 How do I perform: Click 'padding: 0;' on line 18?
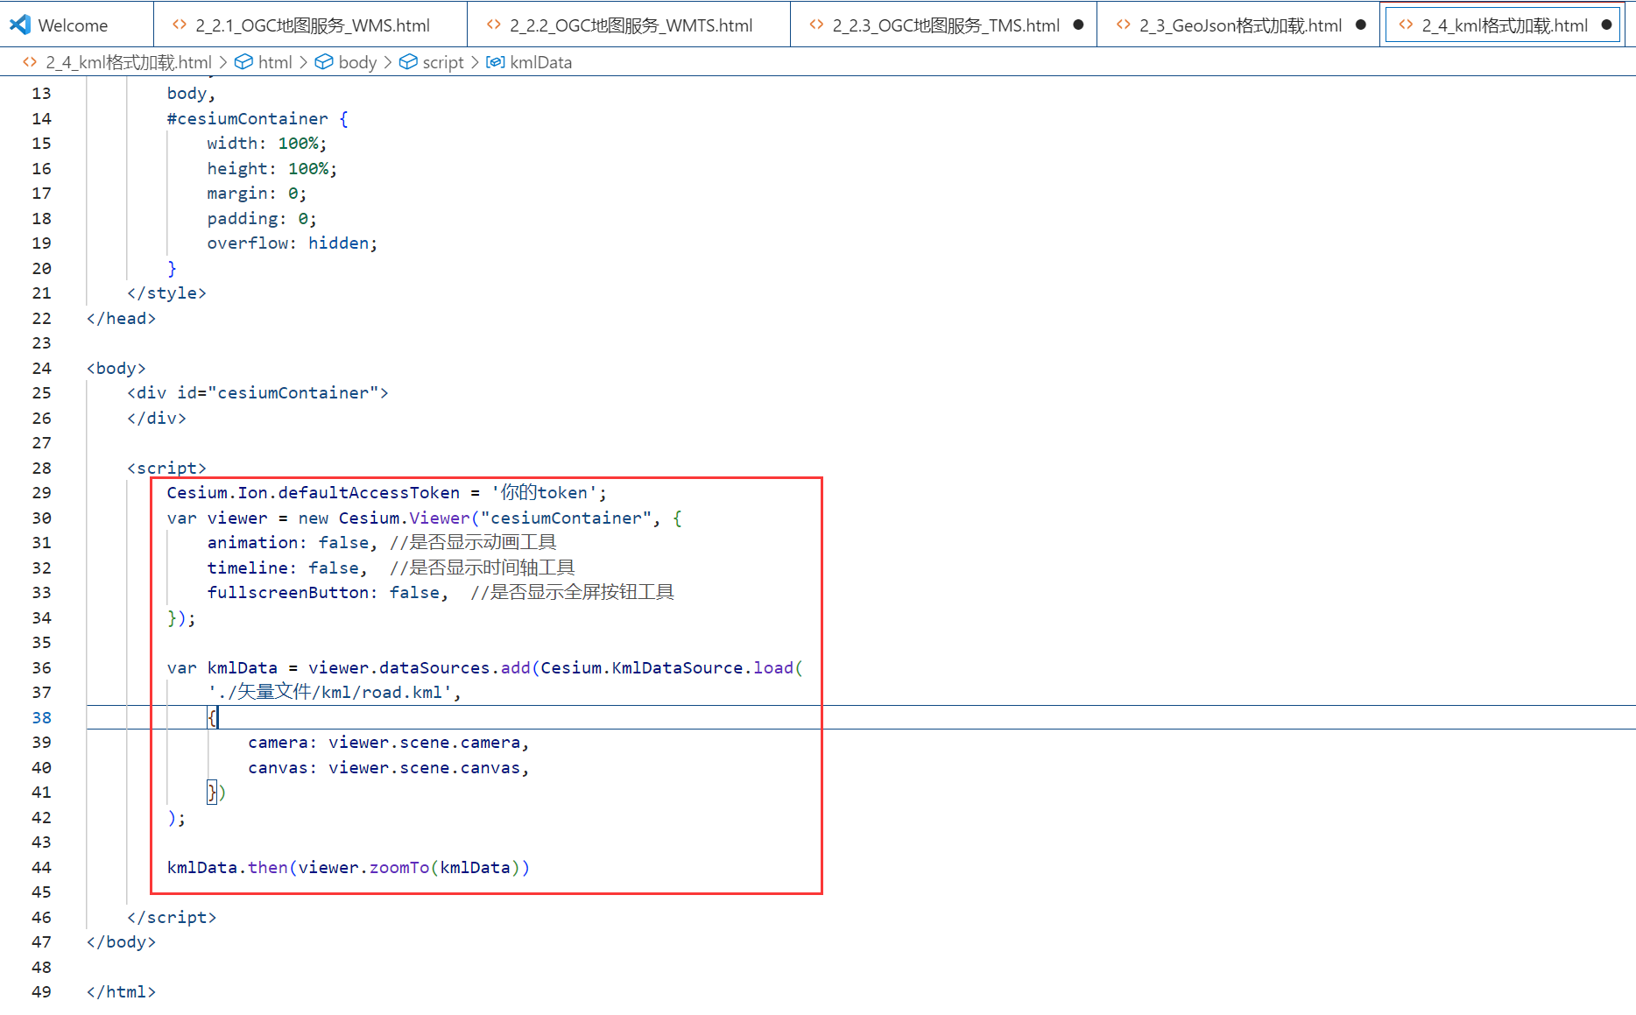pyautogui.click(x=262, y=219)
